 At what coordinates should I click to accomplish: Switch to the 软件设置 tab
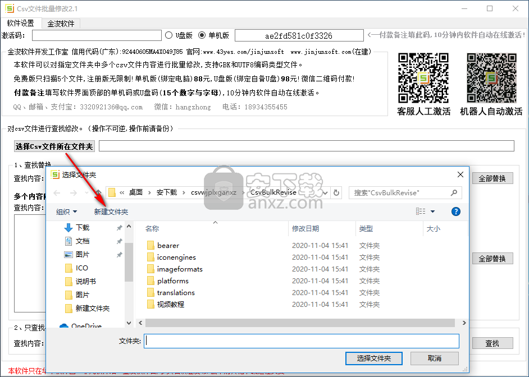pos(21,23)
